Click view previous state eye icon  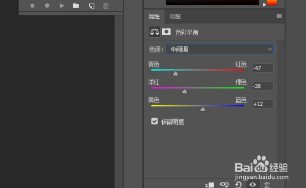[x=224, y=184]
